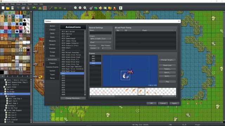Open the Position Center dropdown

click(95, 48)
